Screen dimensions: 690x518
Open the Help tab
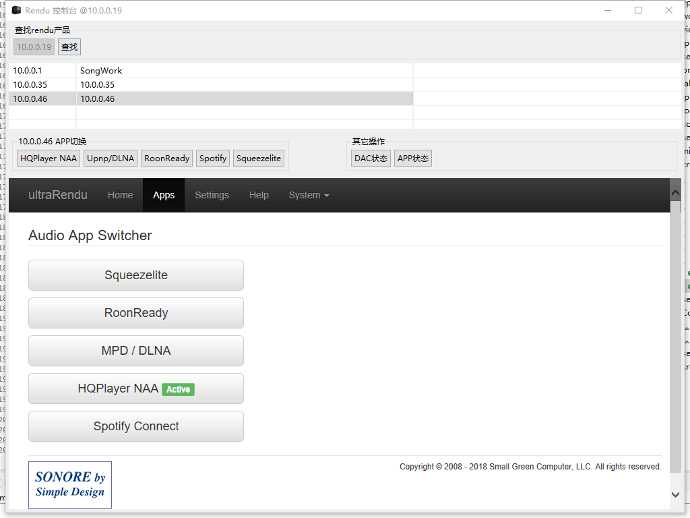pos(259,195)
